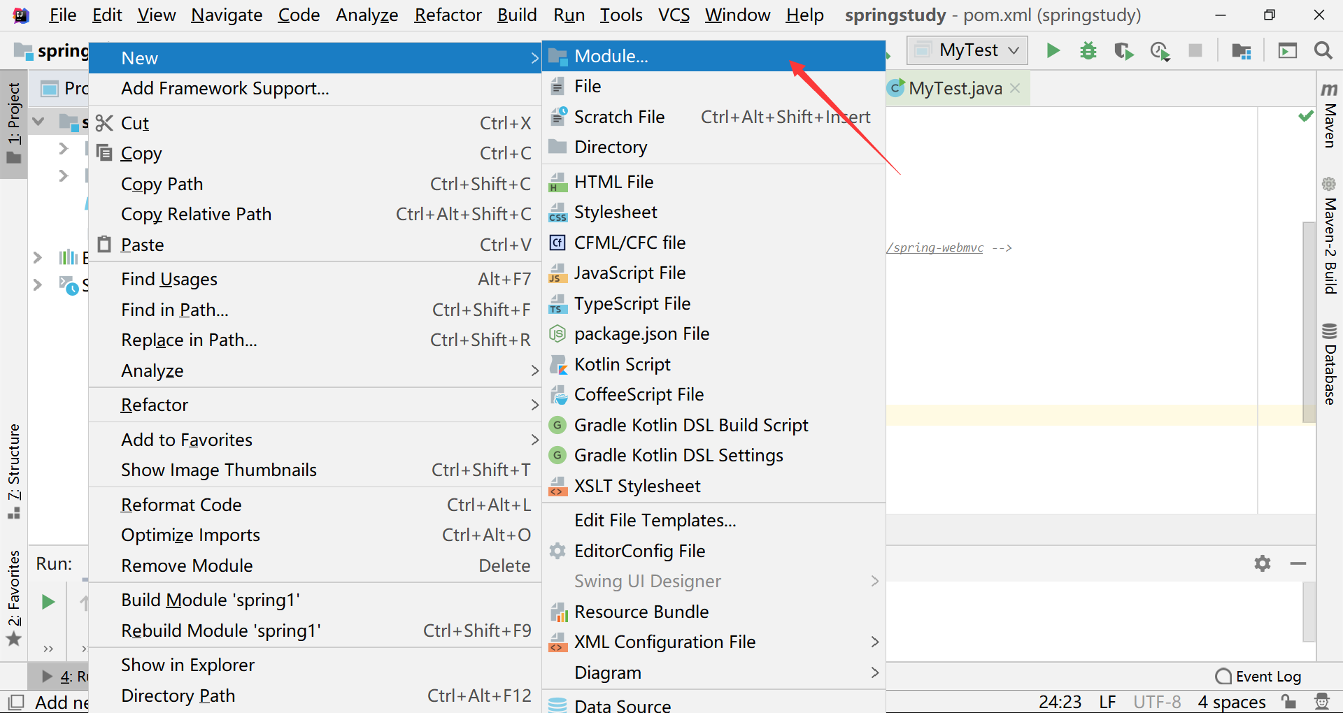Open the Build menu in menu bar
This screenshot has width=1343, height=713.
(517, 15)
